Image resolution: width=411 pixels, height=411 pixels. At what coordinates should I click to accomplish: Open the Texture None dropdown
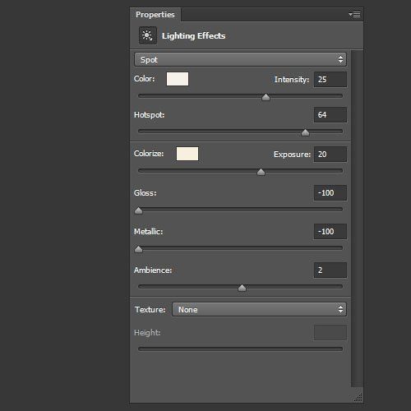[x=259, y=309]
